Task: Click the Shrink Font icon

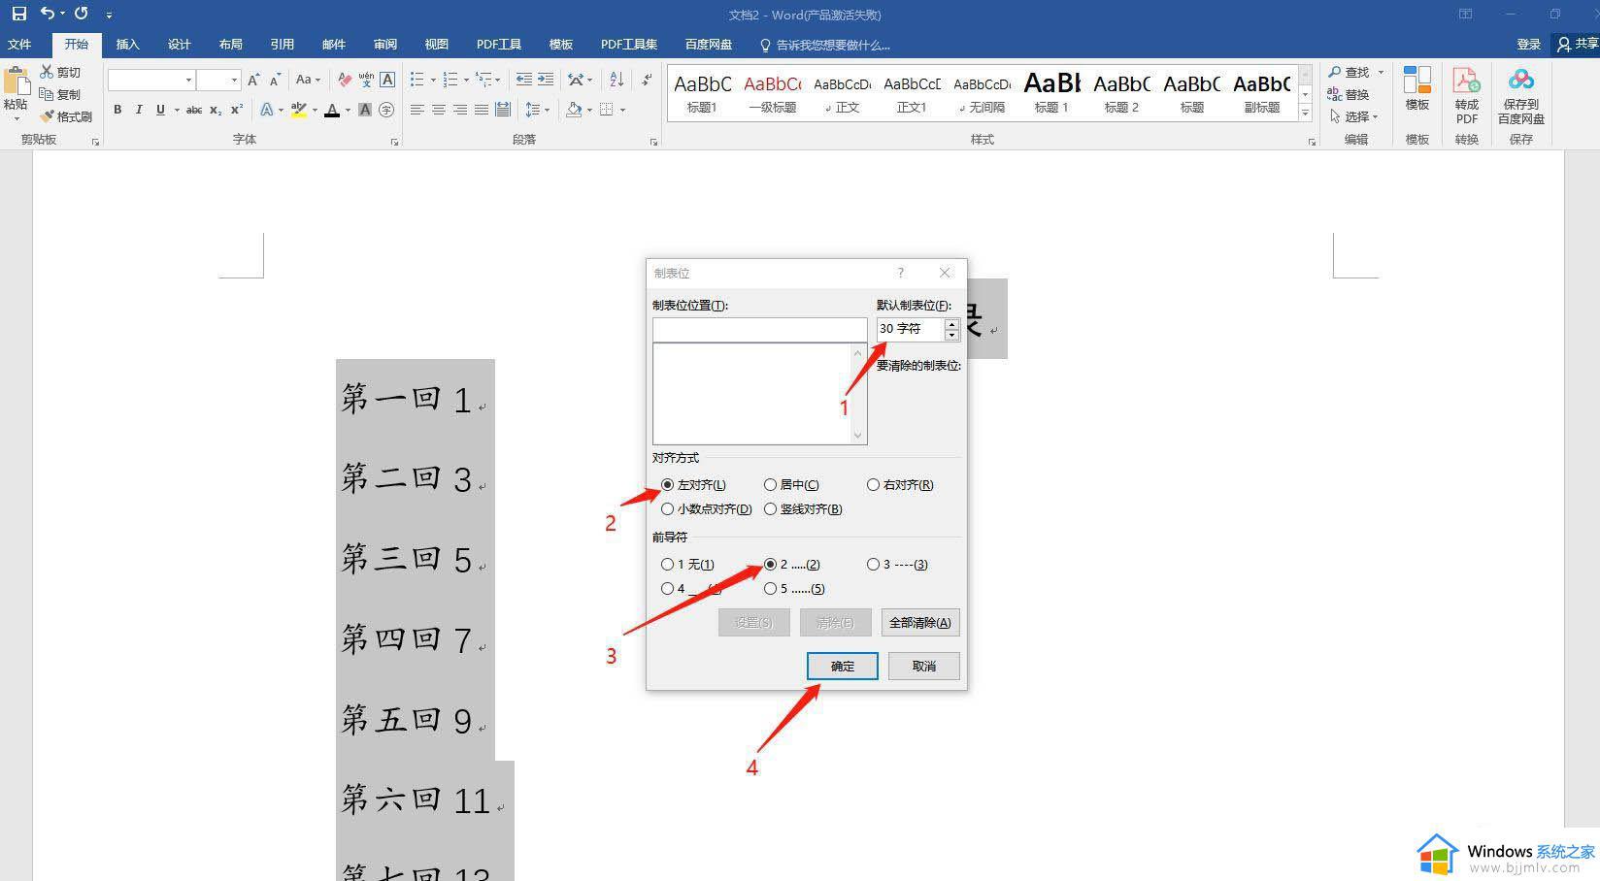Action: click(x=275, y=80)
